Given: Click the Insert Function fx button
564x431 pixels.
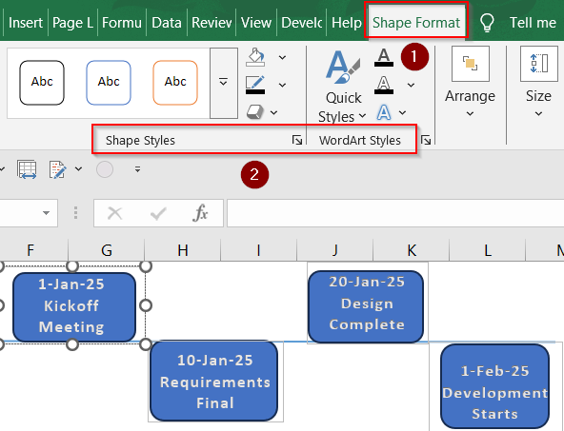Looking at the screenshot, I should pyautogui.click(x=200, y=213).
